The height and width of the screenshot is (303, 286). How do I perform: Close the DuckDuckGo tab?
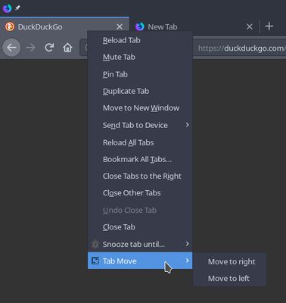coord(120,27)
